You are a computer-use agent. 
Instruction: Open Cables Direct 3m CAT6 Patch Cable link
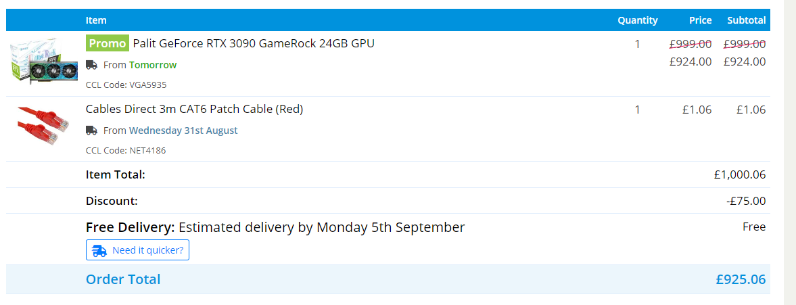point(194,109)
